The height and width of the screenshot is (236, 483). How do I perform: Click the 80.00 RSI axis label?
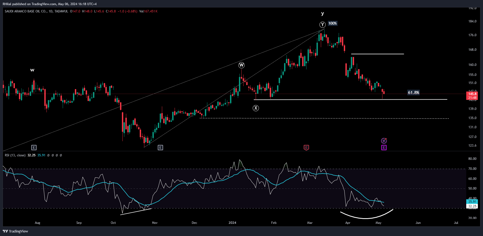coord(472,159)
